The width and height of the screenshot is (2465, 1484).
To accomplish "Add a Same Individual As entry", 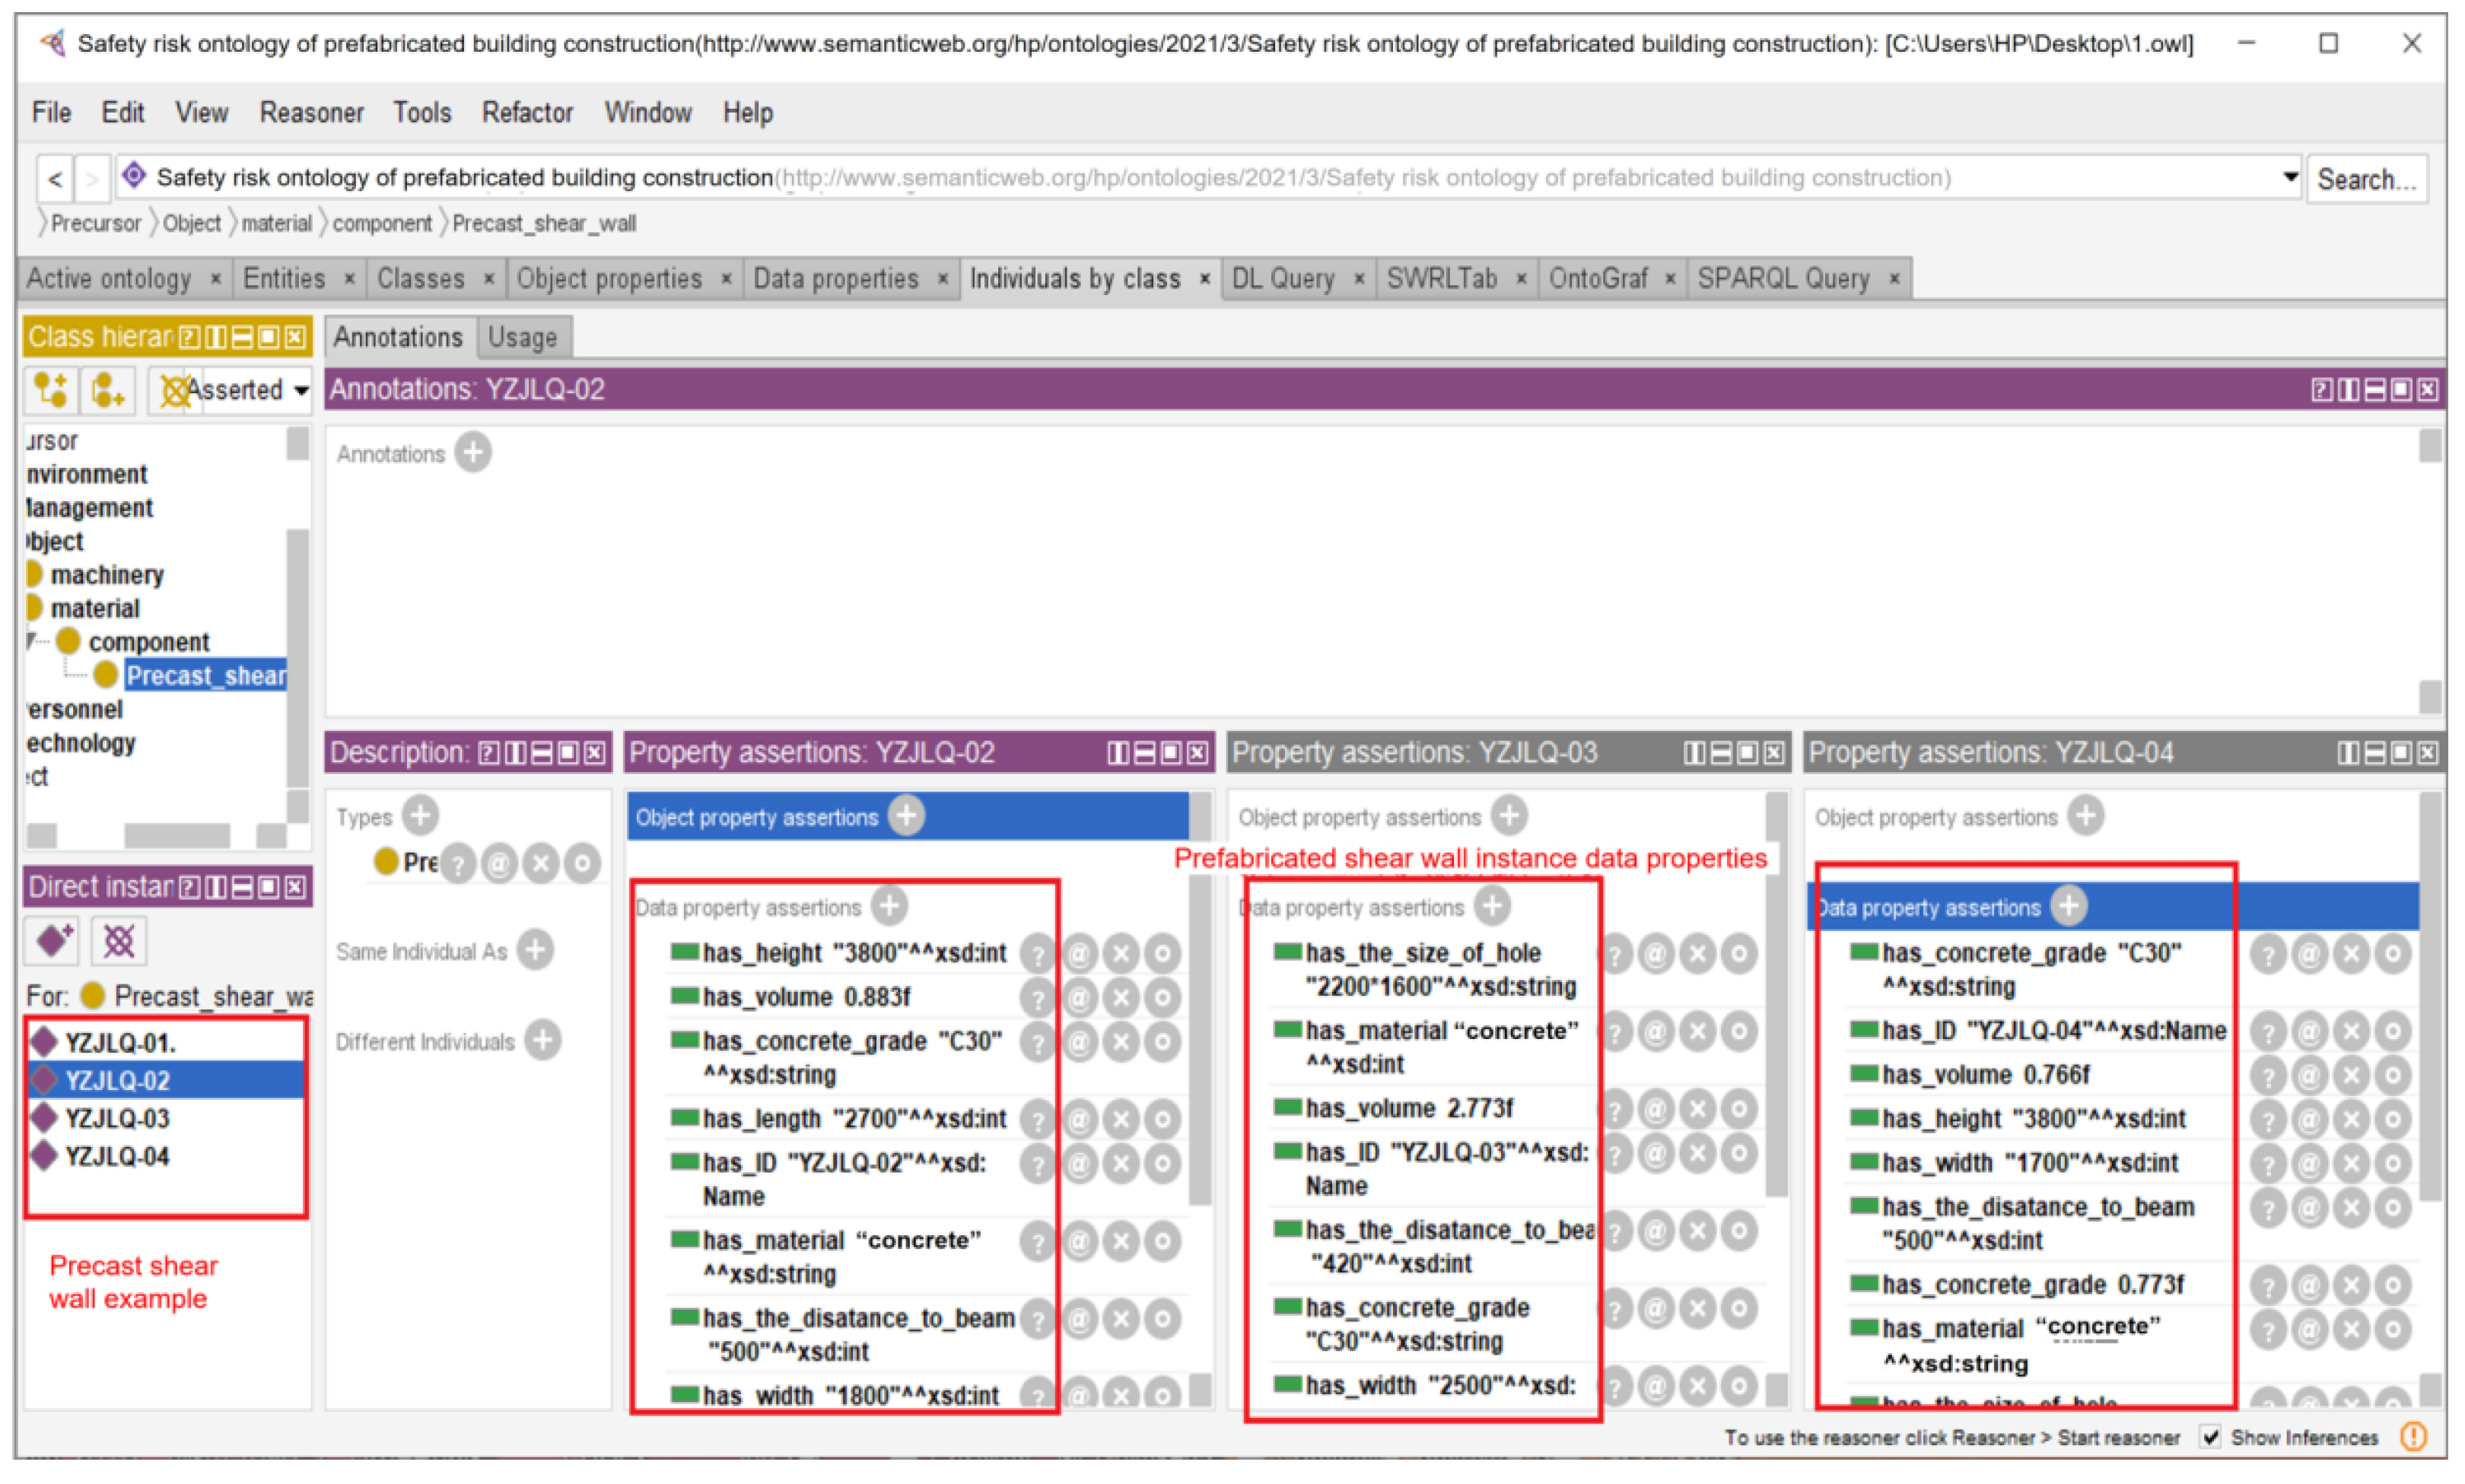I will pyautogui.click(x=535, y=950).
